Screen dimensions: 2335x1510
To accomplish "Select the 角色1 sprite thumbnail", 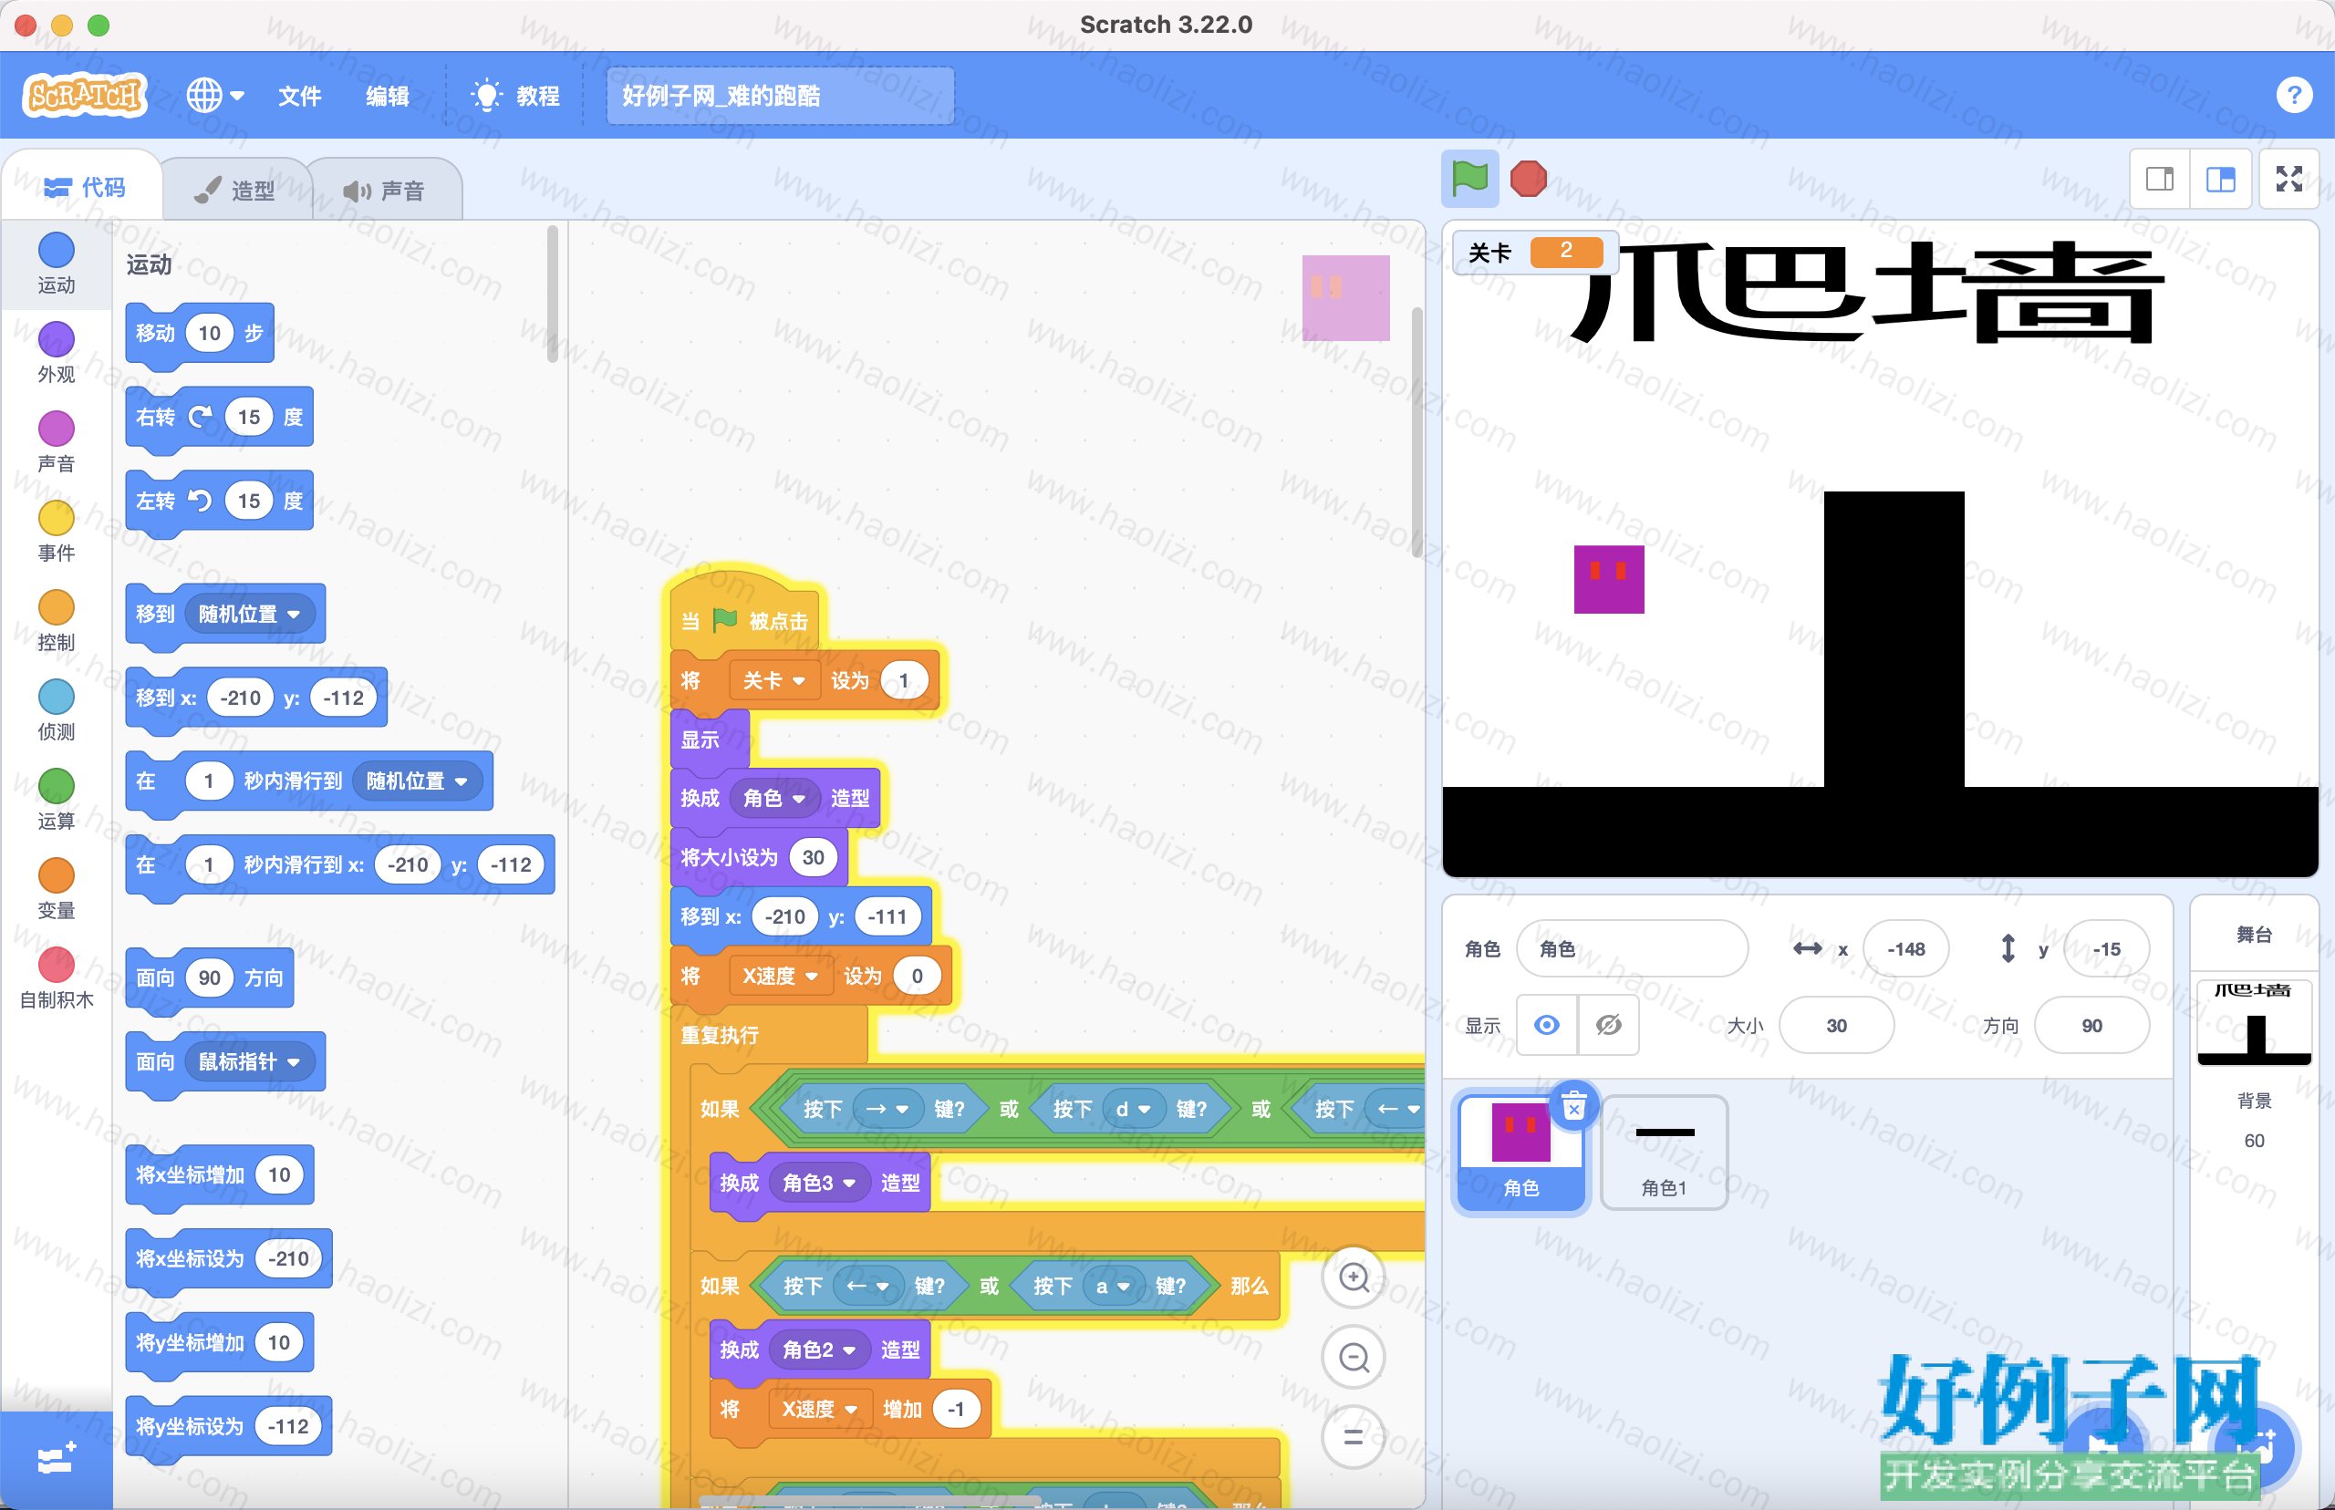I will pyautogui.click(x=1665, y=1153).
